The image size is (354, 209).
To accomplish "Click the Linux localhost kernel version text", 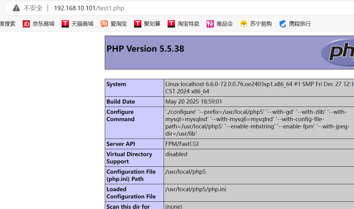I will click(260, 88).
